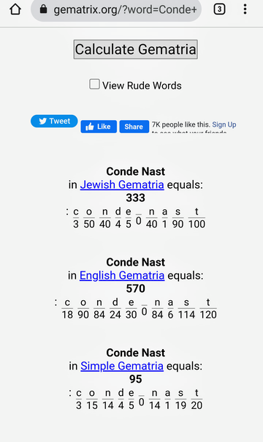Open the English Gematria link

click(x=122, y=275)
